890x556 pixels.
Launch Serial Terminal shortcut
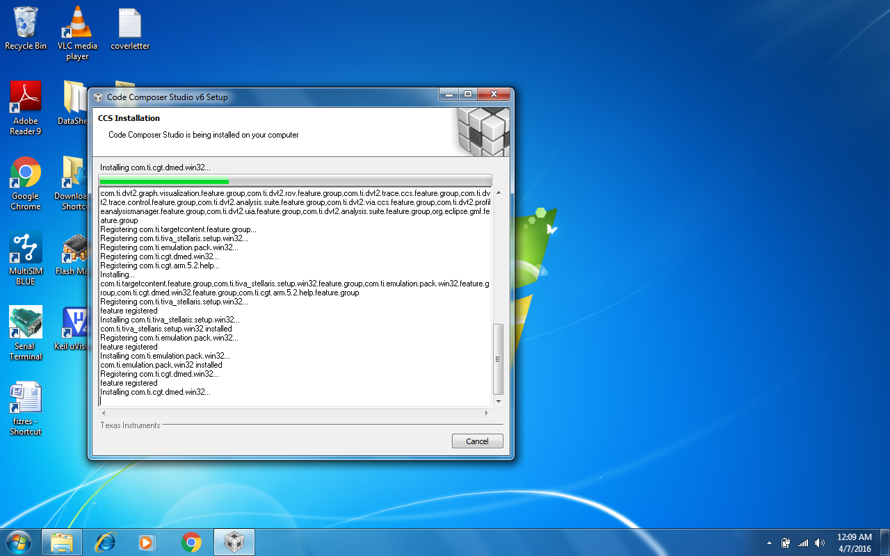click(26, 334)
